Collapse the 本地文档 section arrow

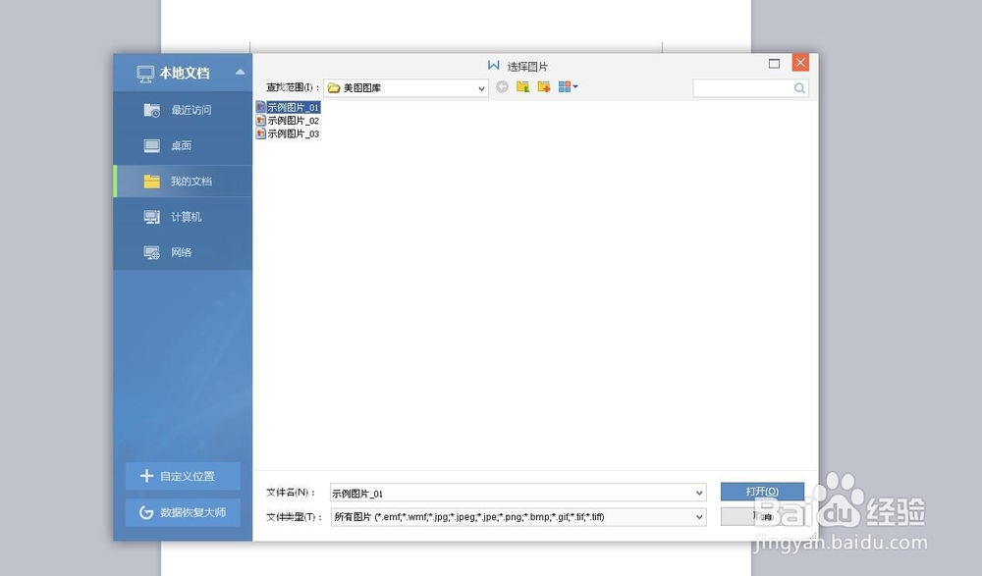(240, 72)
